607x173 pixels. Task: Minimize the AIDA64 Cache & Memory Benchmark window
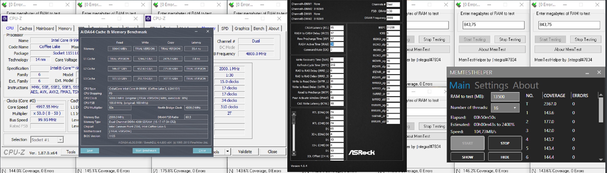tap(196, 31)
